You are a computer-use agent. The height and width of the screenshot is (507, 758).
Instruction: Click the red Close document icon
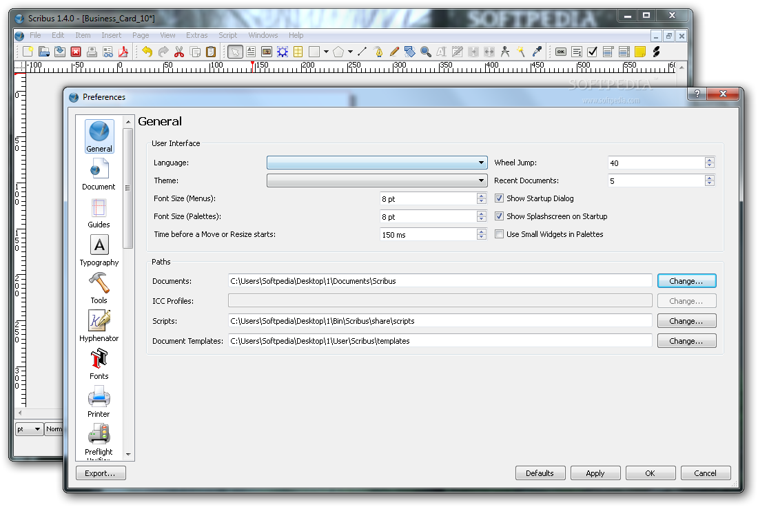pyautogui.click(x=76, y=52)
